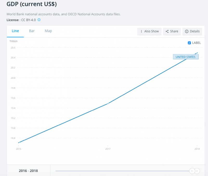Click the right handle of year range slider

197,171
